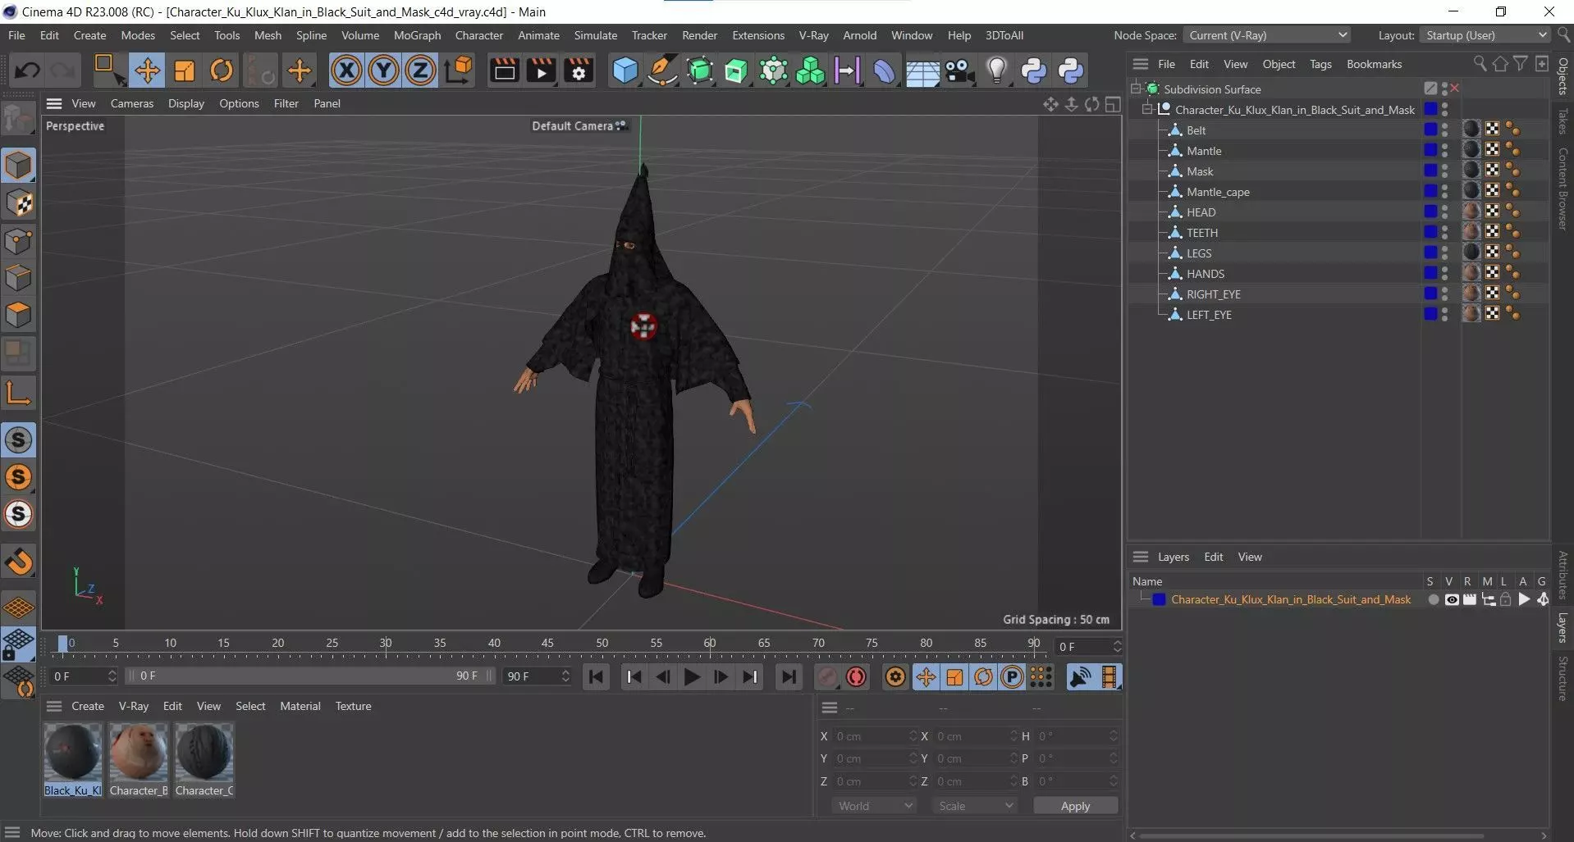This screenshot has height=842, width=1574.
Task: Open the Simulate menu
Action: click(595, 35)
